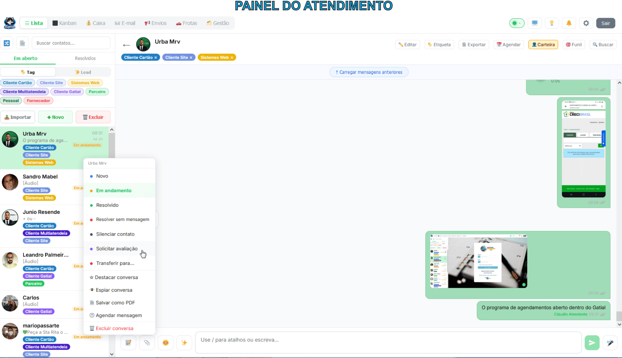Click the Sair button
The image size is (622, 358).
[605, 23]
